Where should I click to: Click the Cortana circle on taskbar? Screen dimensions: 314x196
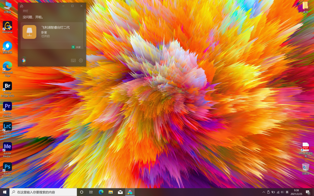pos(82,192)
